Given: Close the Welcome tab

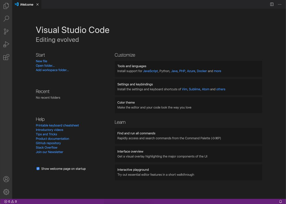Looking at the screenshot, I should [37, 4].
